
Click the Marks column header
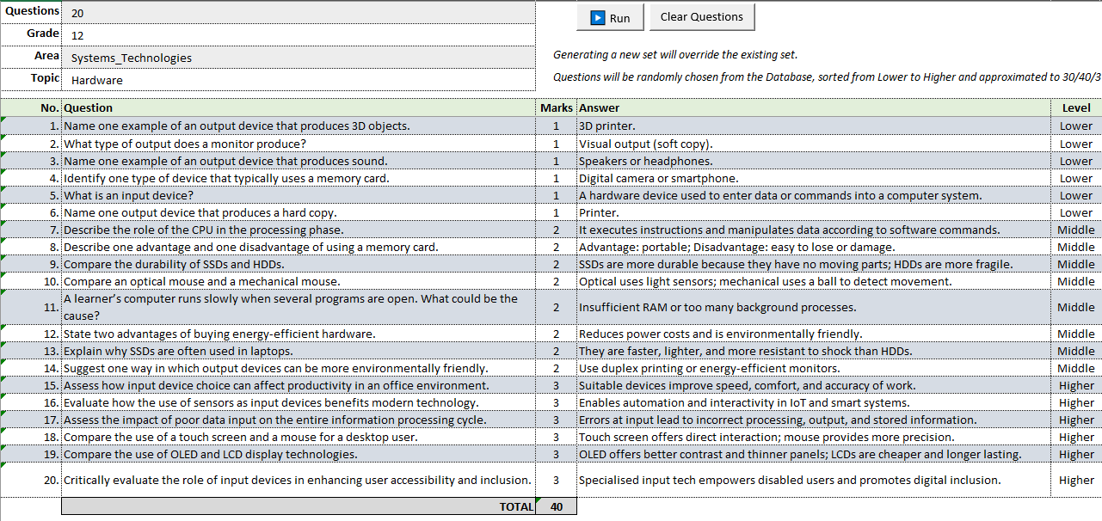click(x=556, y=107)
